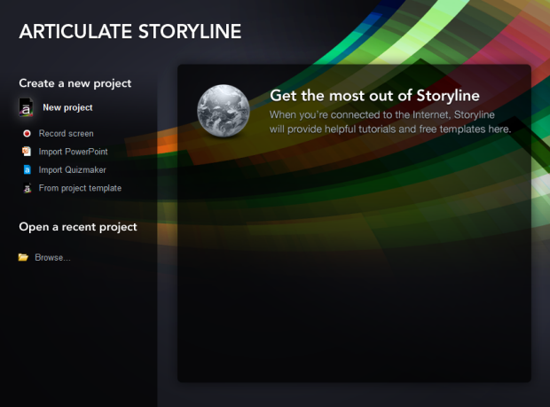The width and height of the screenshot is (550, 407).
Task: Click the Import PowerPoint icon
Action: tap(27, 152)
